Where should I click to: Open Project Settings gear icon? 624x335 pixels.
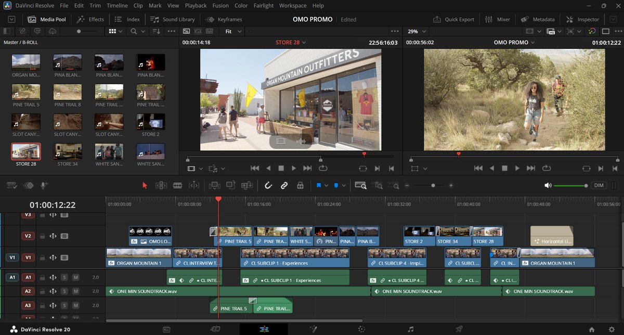[610, 329]
